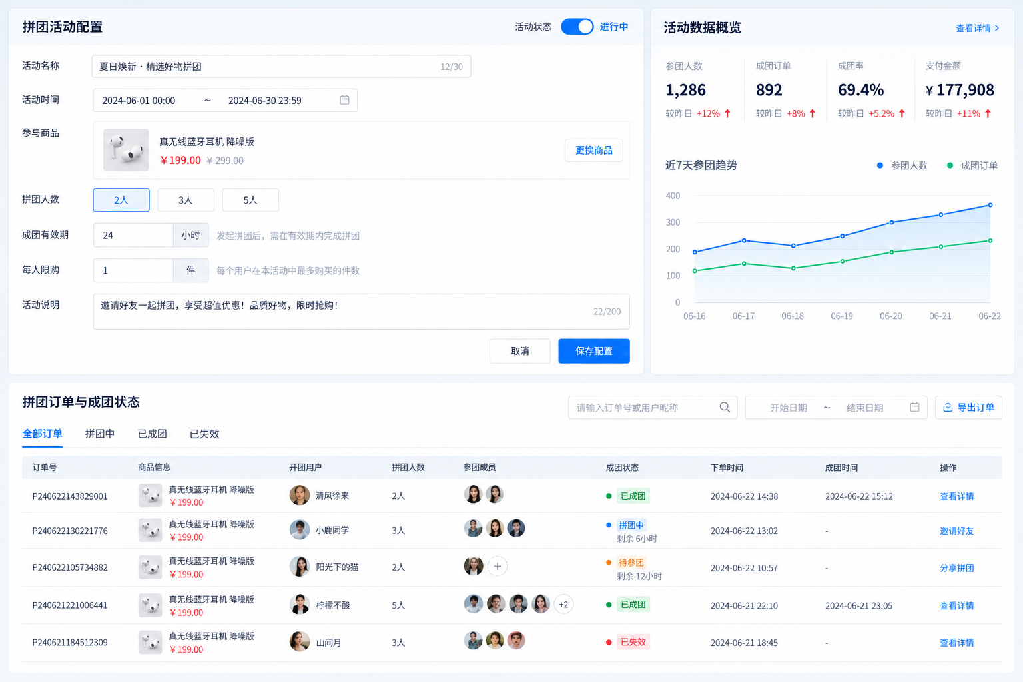Pick the 活动时间 start date 2024-06-01 00:00

pos(139,101)
